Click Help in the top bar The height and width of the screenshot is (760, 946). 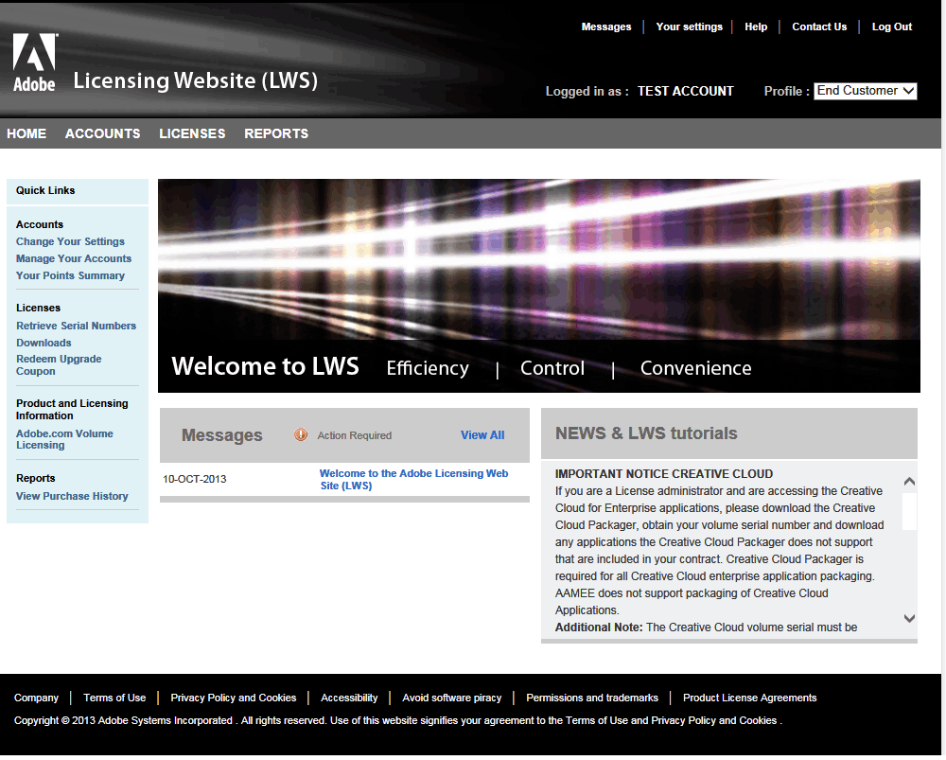(x=756, y=27)
